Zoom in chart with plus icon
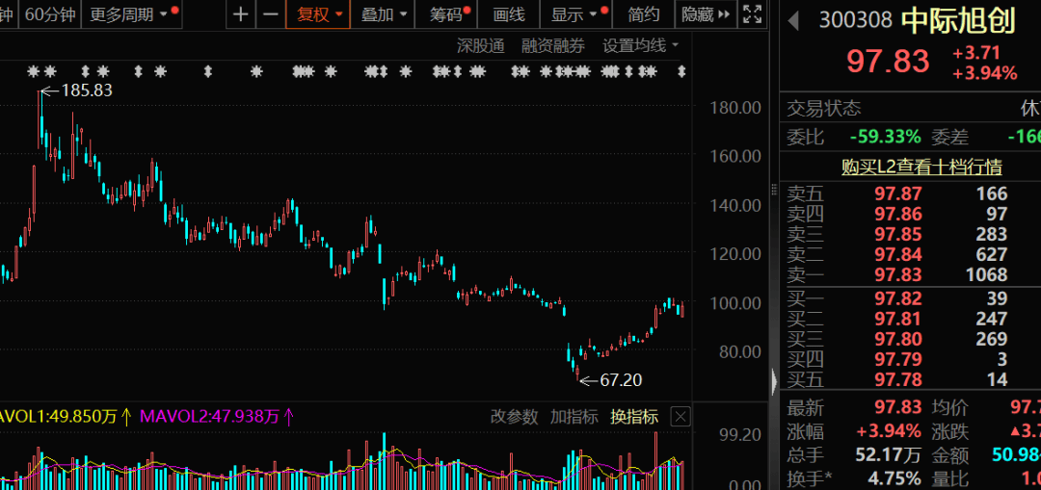Image resolution: width=1041 pixels, height=490 pixels. coord(241,13)
